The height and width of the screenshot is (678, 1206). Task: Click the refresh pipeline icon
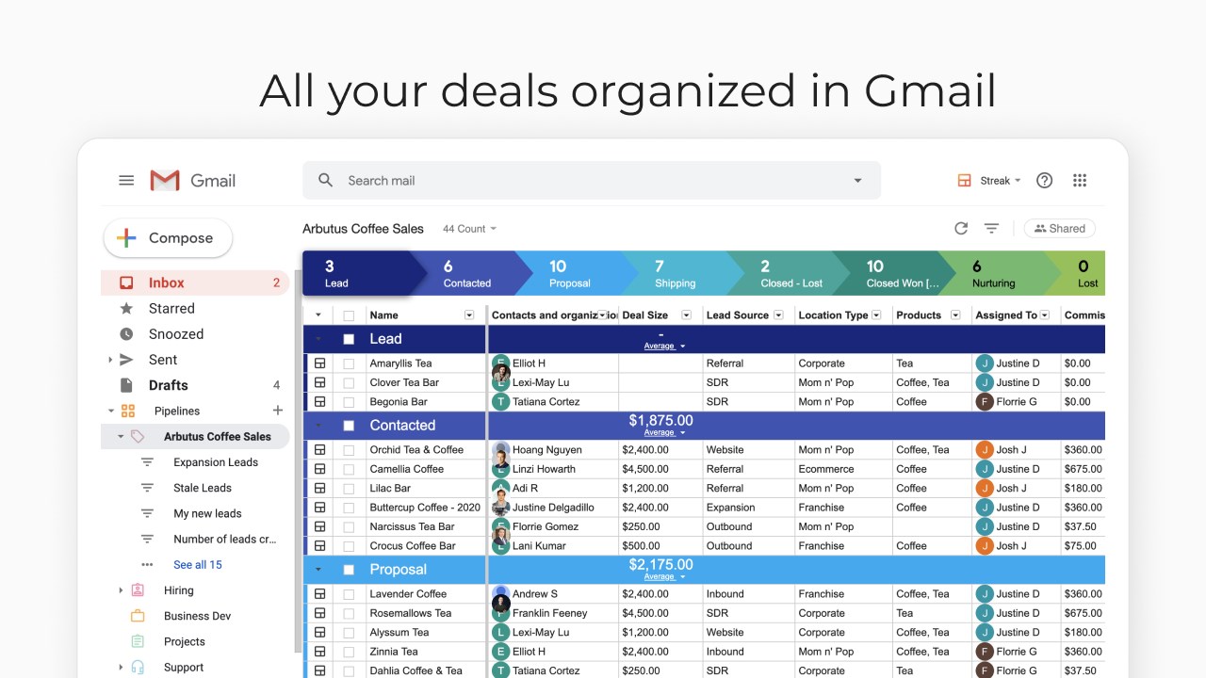[x=961, y=228]
